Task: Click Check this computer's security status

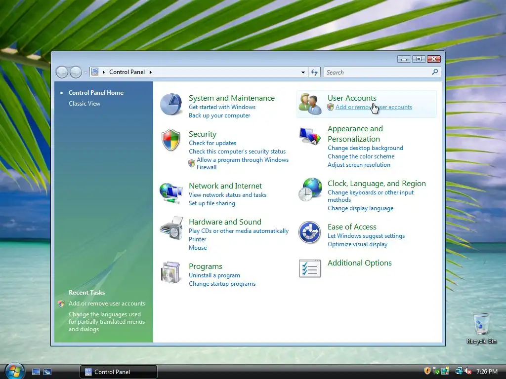Action: pyautogui.click(x=237, y=152)
